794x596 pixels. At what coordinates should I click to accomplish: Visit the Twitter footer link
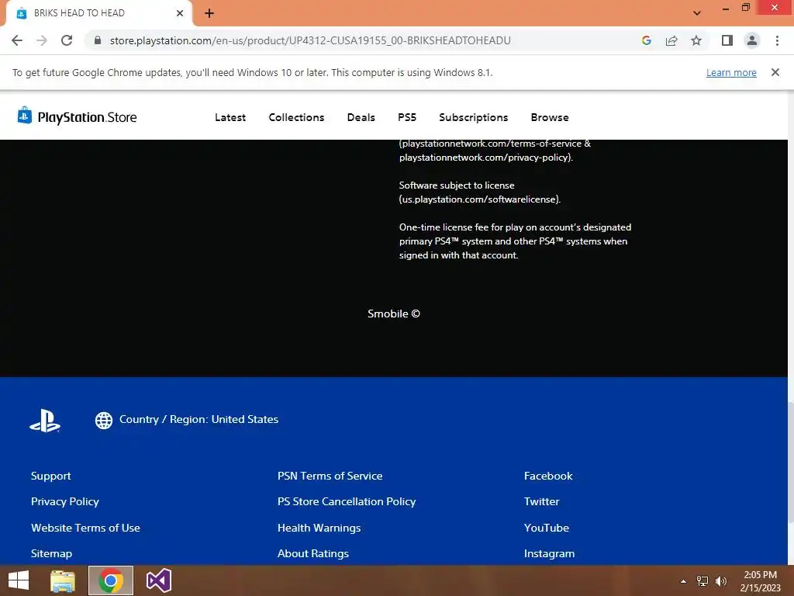542,501
